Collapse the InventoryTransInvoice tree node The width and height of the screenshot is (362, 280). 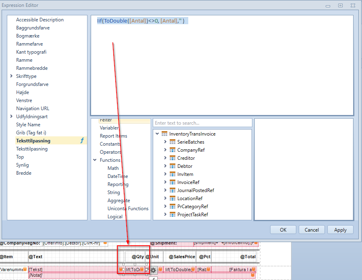pyautogui.click(x=157, y=134)
